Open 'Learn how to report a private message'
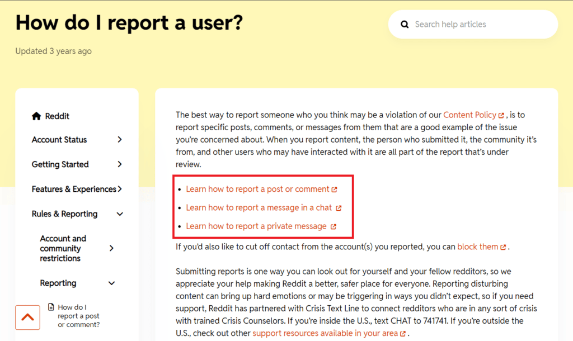The width and height of the screenshot is (573, 341). (x=256, y=226)
